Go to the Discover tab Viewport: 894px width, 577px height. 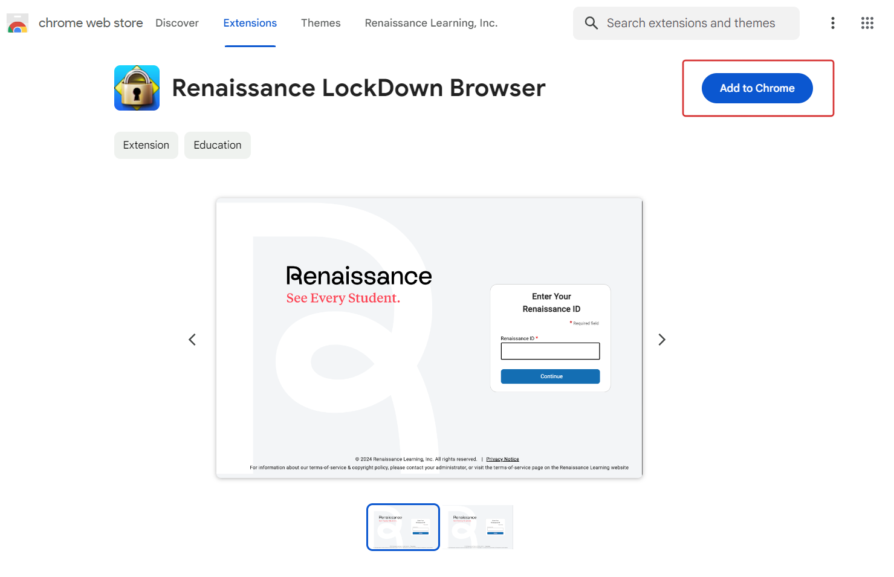point(177,23)
